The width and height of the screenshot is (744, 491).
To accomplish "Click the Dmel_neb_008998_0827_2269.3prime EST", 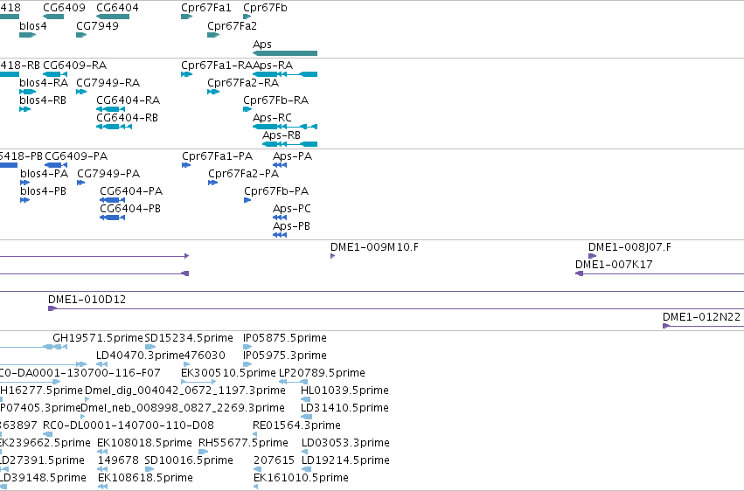I will (x=83, y=417).
